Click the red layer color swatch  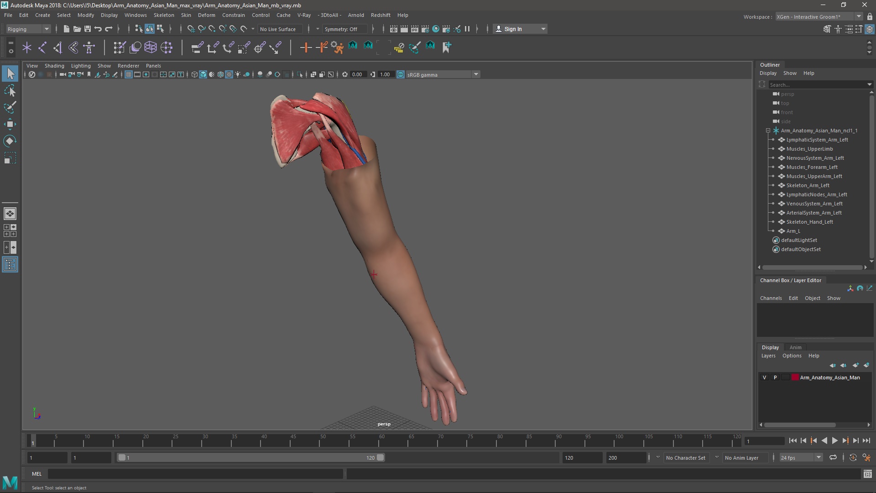click(x=795, y=378)
